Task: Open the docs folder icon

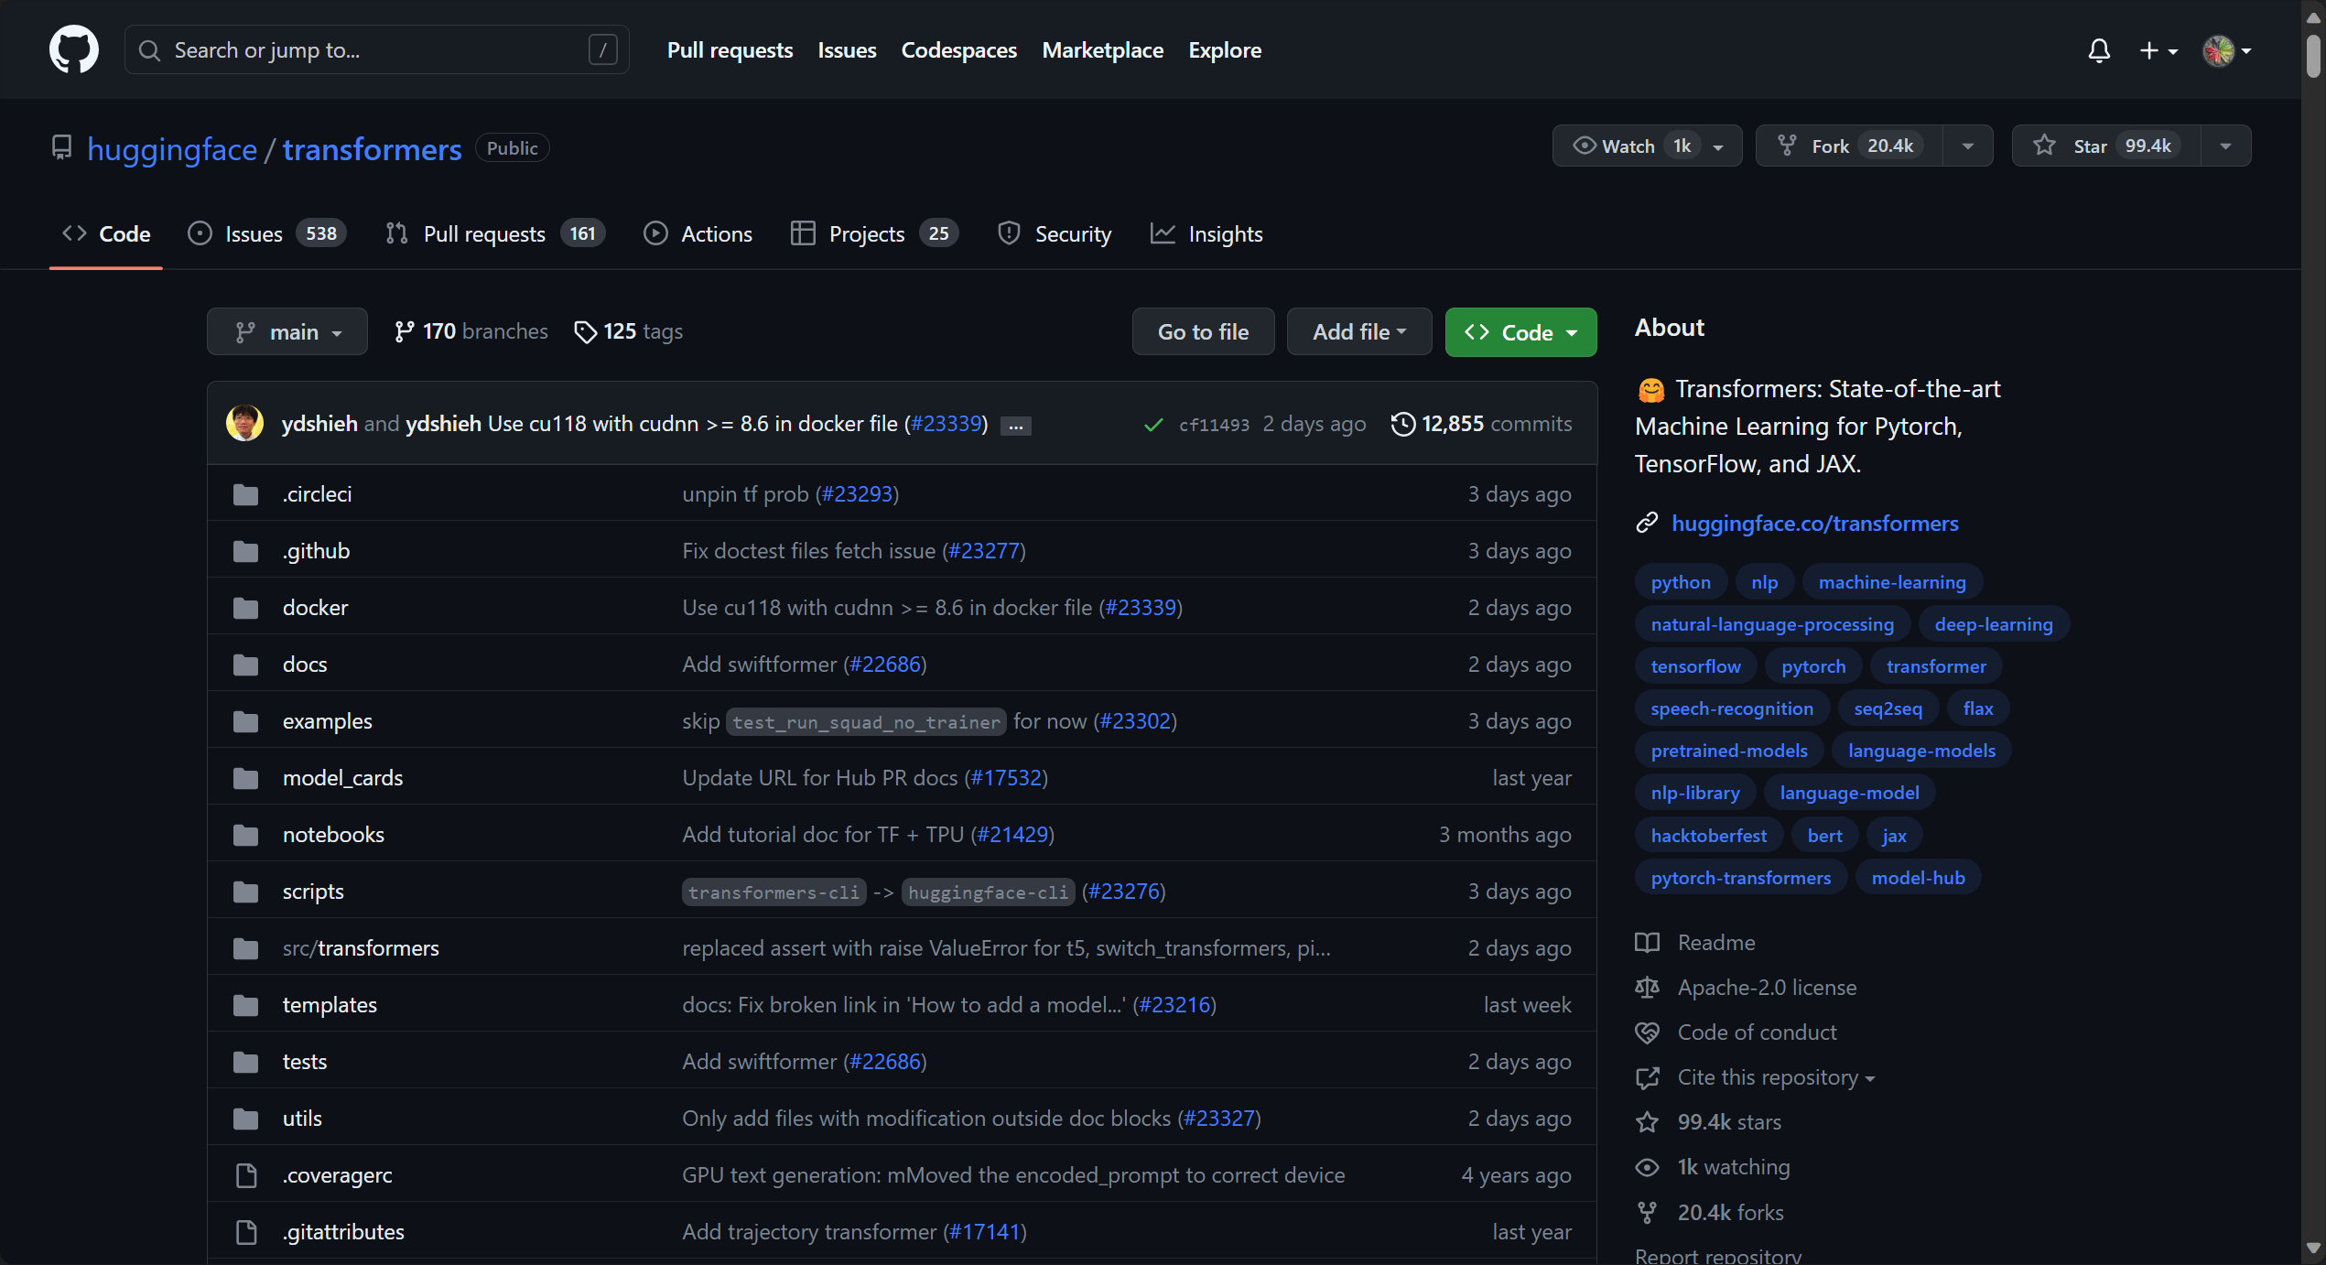Action: tap(245, 665)
